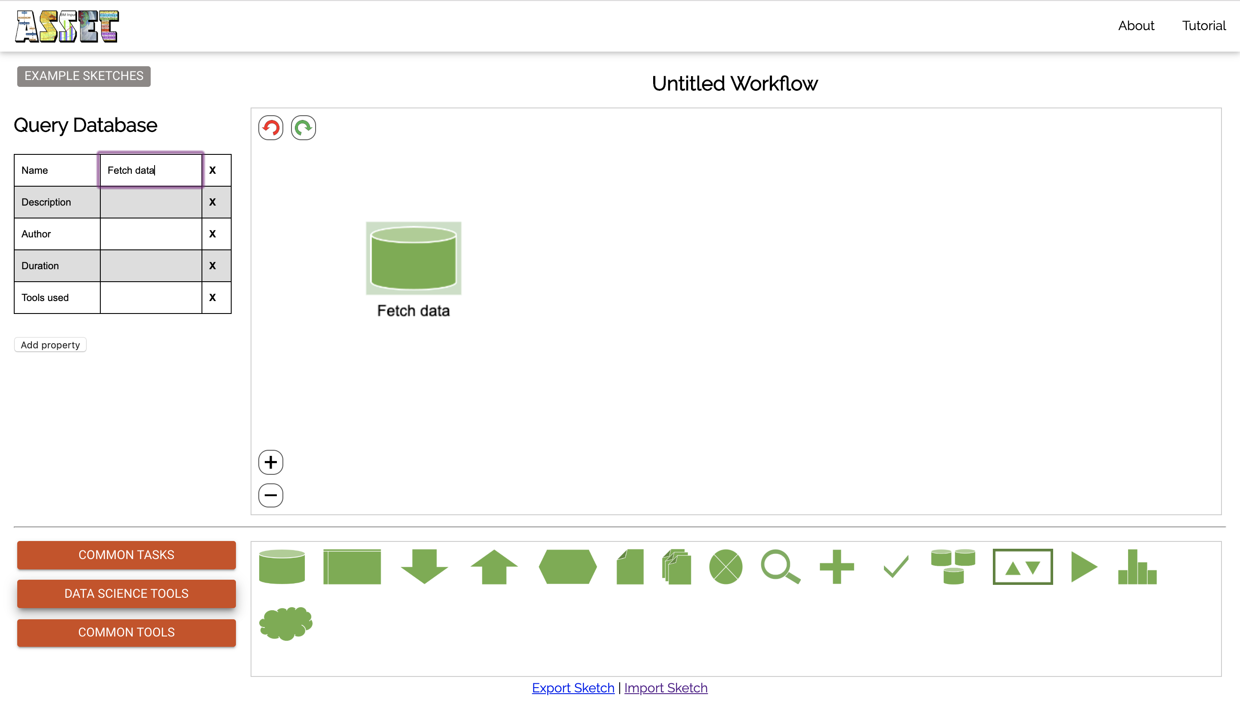Choose the crossed circle shape

tap(725, 567)
